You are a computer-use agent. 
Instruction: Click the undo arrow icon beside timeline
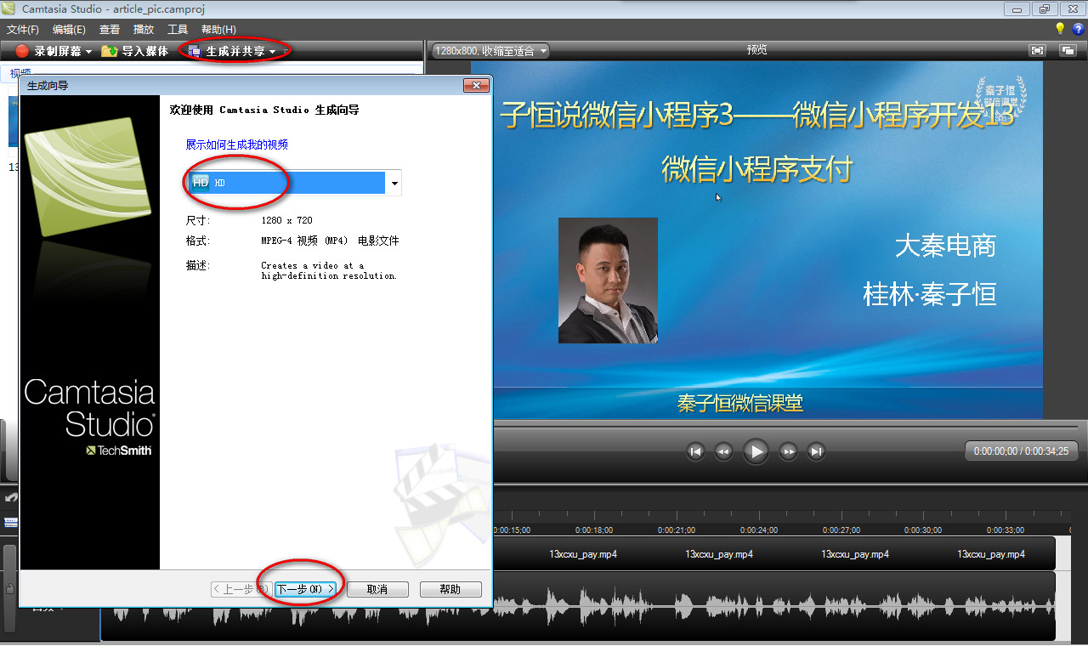click(11, 498)
